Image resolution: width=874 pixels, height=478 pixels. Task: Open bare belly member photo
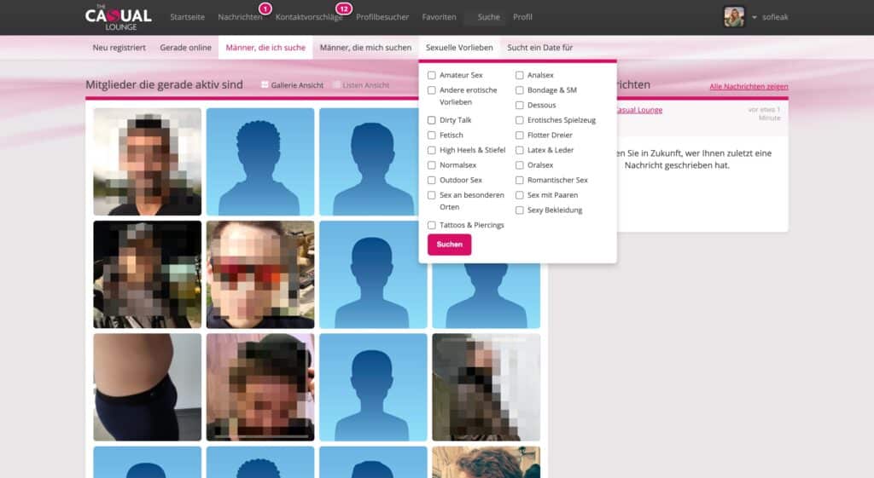coord(147,388)
